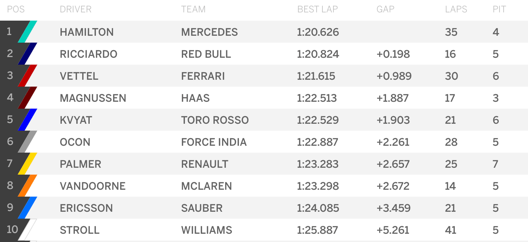Screen dimensions: 528x242
Task: Click Toro Rosso blue color stripe
Action: coord(27,120)
